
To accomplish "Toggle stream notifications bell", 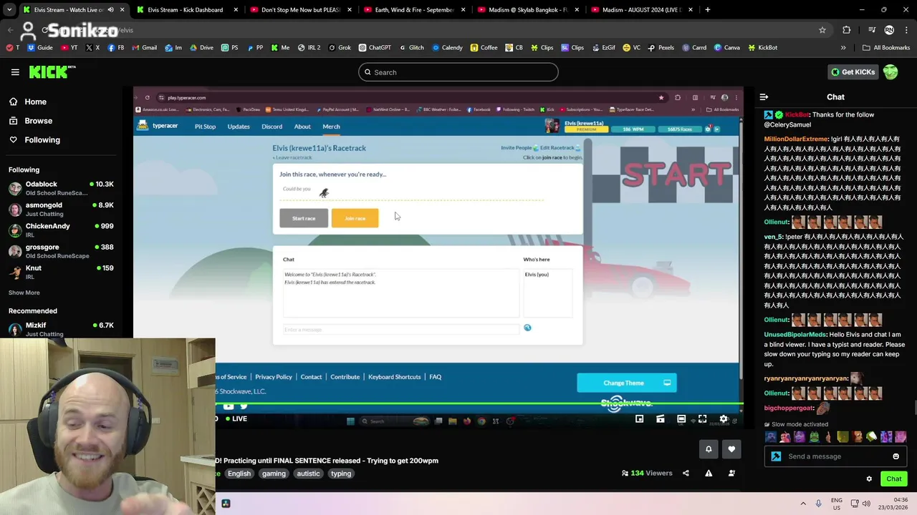I will [709, 449].
